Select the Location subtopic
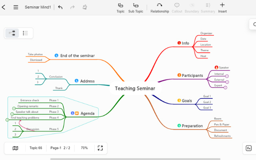256x160 pixels. click(x=206, y=44)
